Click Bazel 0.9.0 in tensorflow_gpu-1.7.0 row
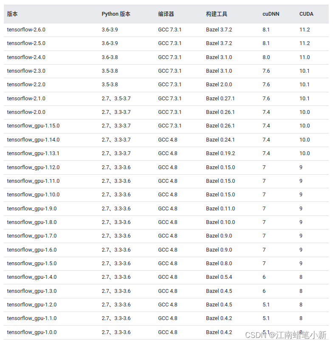This screenshot has height=343, width=333. [x=219, y=236]
